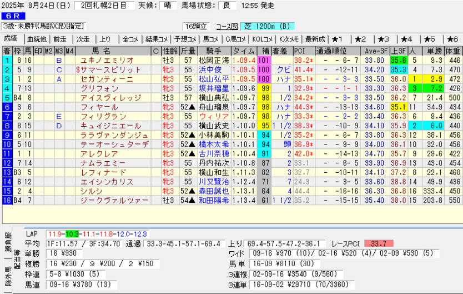Open the ★1 star tab
Image resolution: width=463 pixels, height=294 pixels.
click(338, 39)
